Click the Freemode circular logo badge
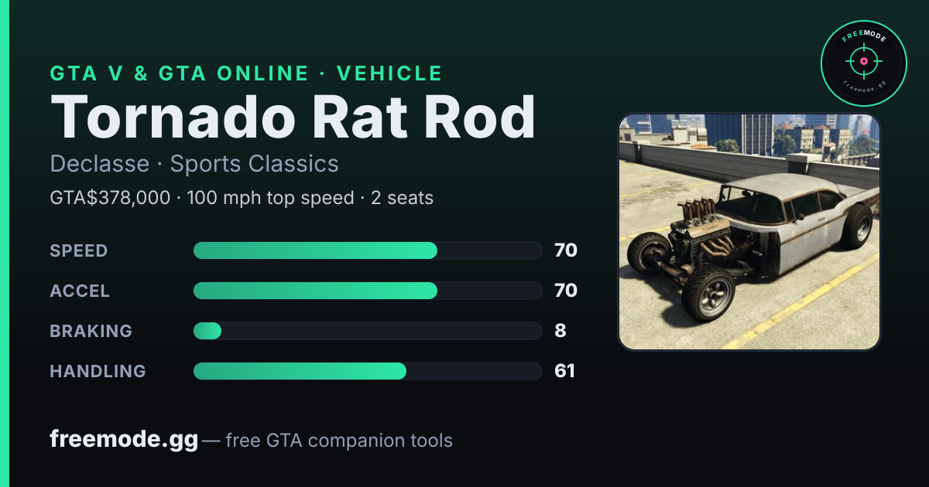Image resolution: width=929 pixels, height=487 pixels. click(863, 63)
